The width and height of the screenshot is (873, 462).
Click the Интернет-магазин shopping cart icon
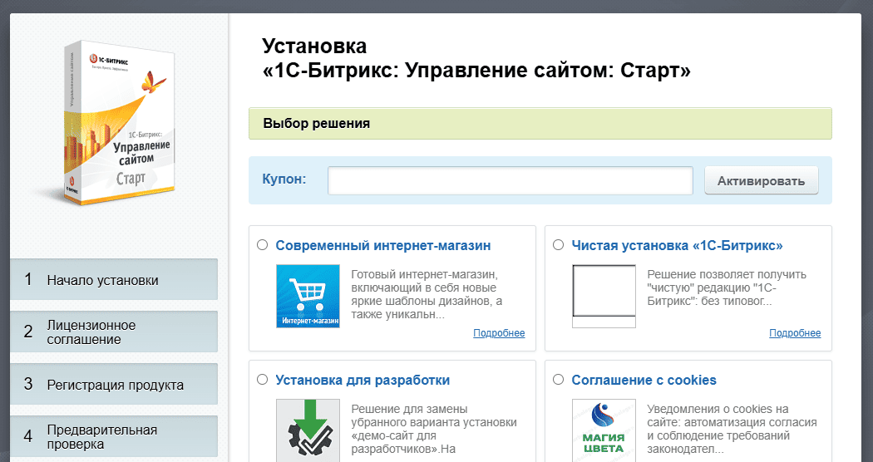(308, 296)
